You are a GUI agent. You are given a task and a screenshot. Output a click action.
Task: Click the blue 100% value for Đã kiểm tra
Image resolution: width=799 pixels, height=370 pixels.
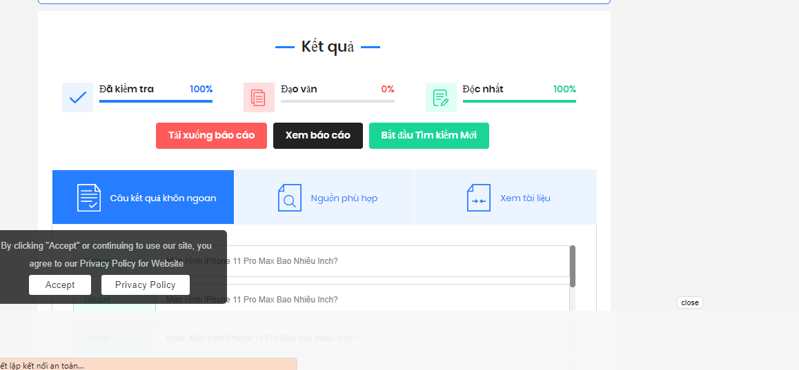point(201,89)
